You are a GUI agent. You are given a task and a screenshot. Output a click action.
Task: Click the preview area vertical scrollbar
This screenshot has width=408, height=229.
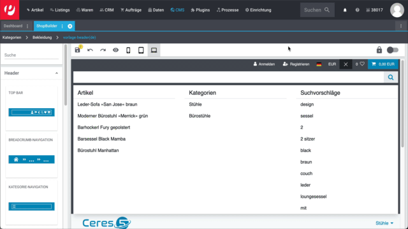(402, 104)
